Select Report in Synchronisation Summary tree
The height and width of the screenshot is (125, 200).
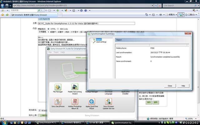click(99, 39)
